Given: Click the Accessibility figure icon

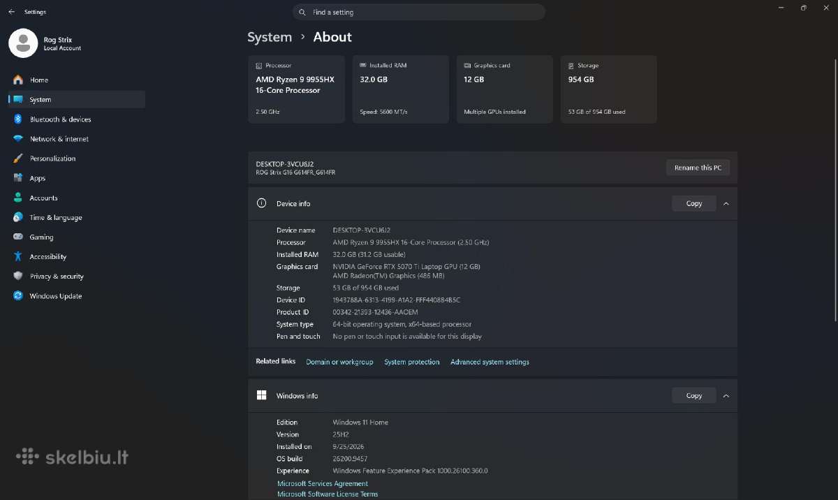Looking at the screenshot, I should [18, 257].
